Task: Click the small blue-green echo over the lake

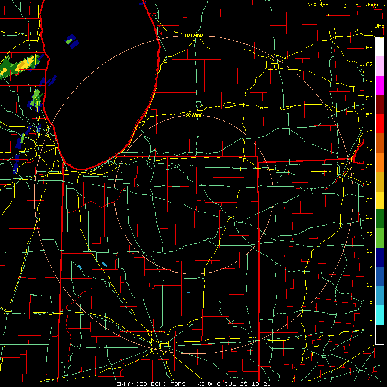Action: pos(71,41)
